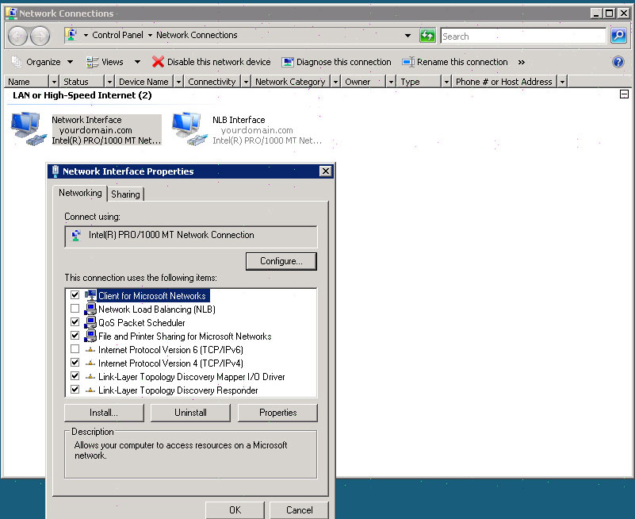This screenshot has height=519, width=635.
Task: Click Control Panel in the address breadcrumb
Action: (117, 35)
